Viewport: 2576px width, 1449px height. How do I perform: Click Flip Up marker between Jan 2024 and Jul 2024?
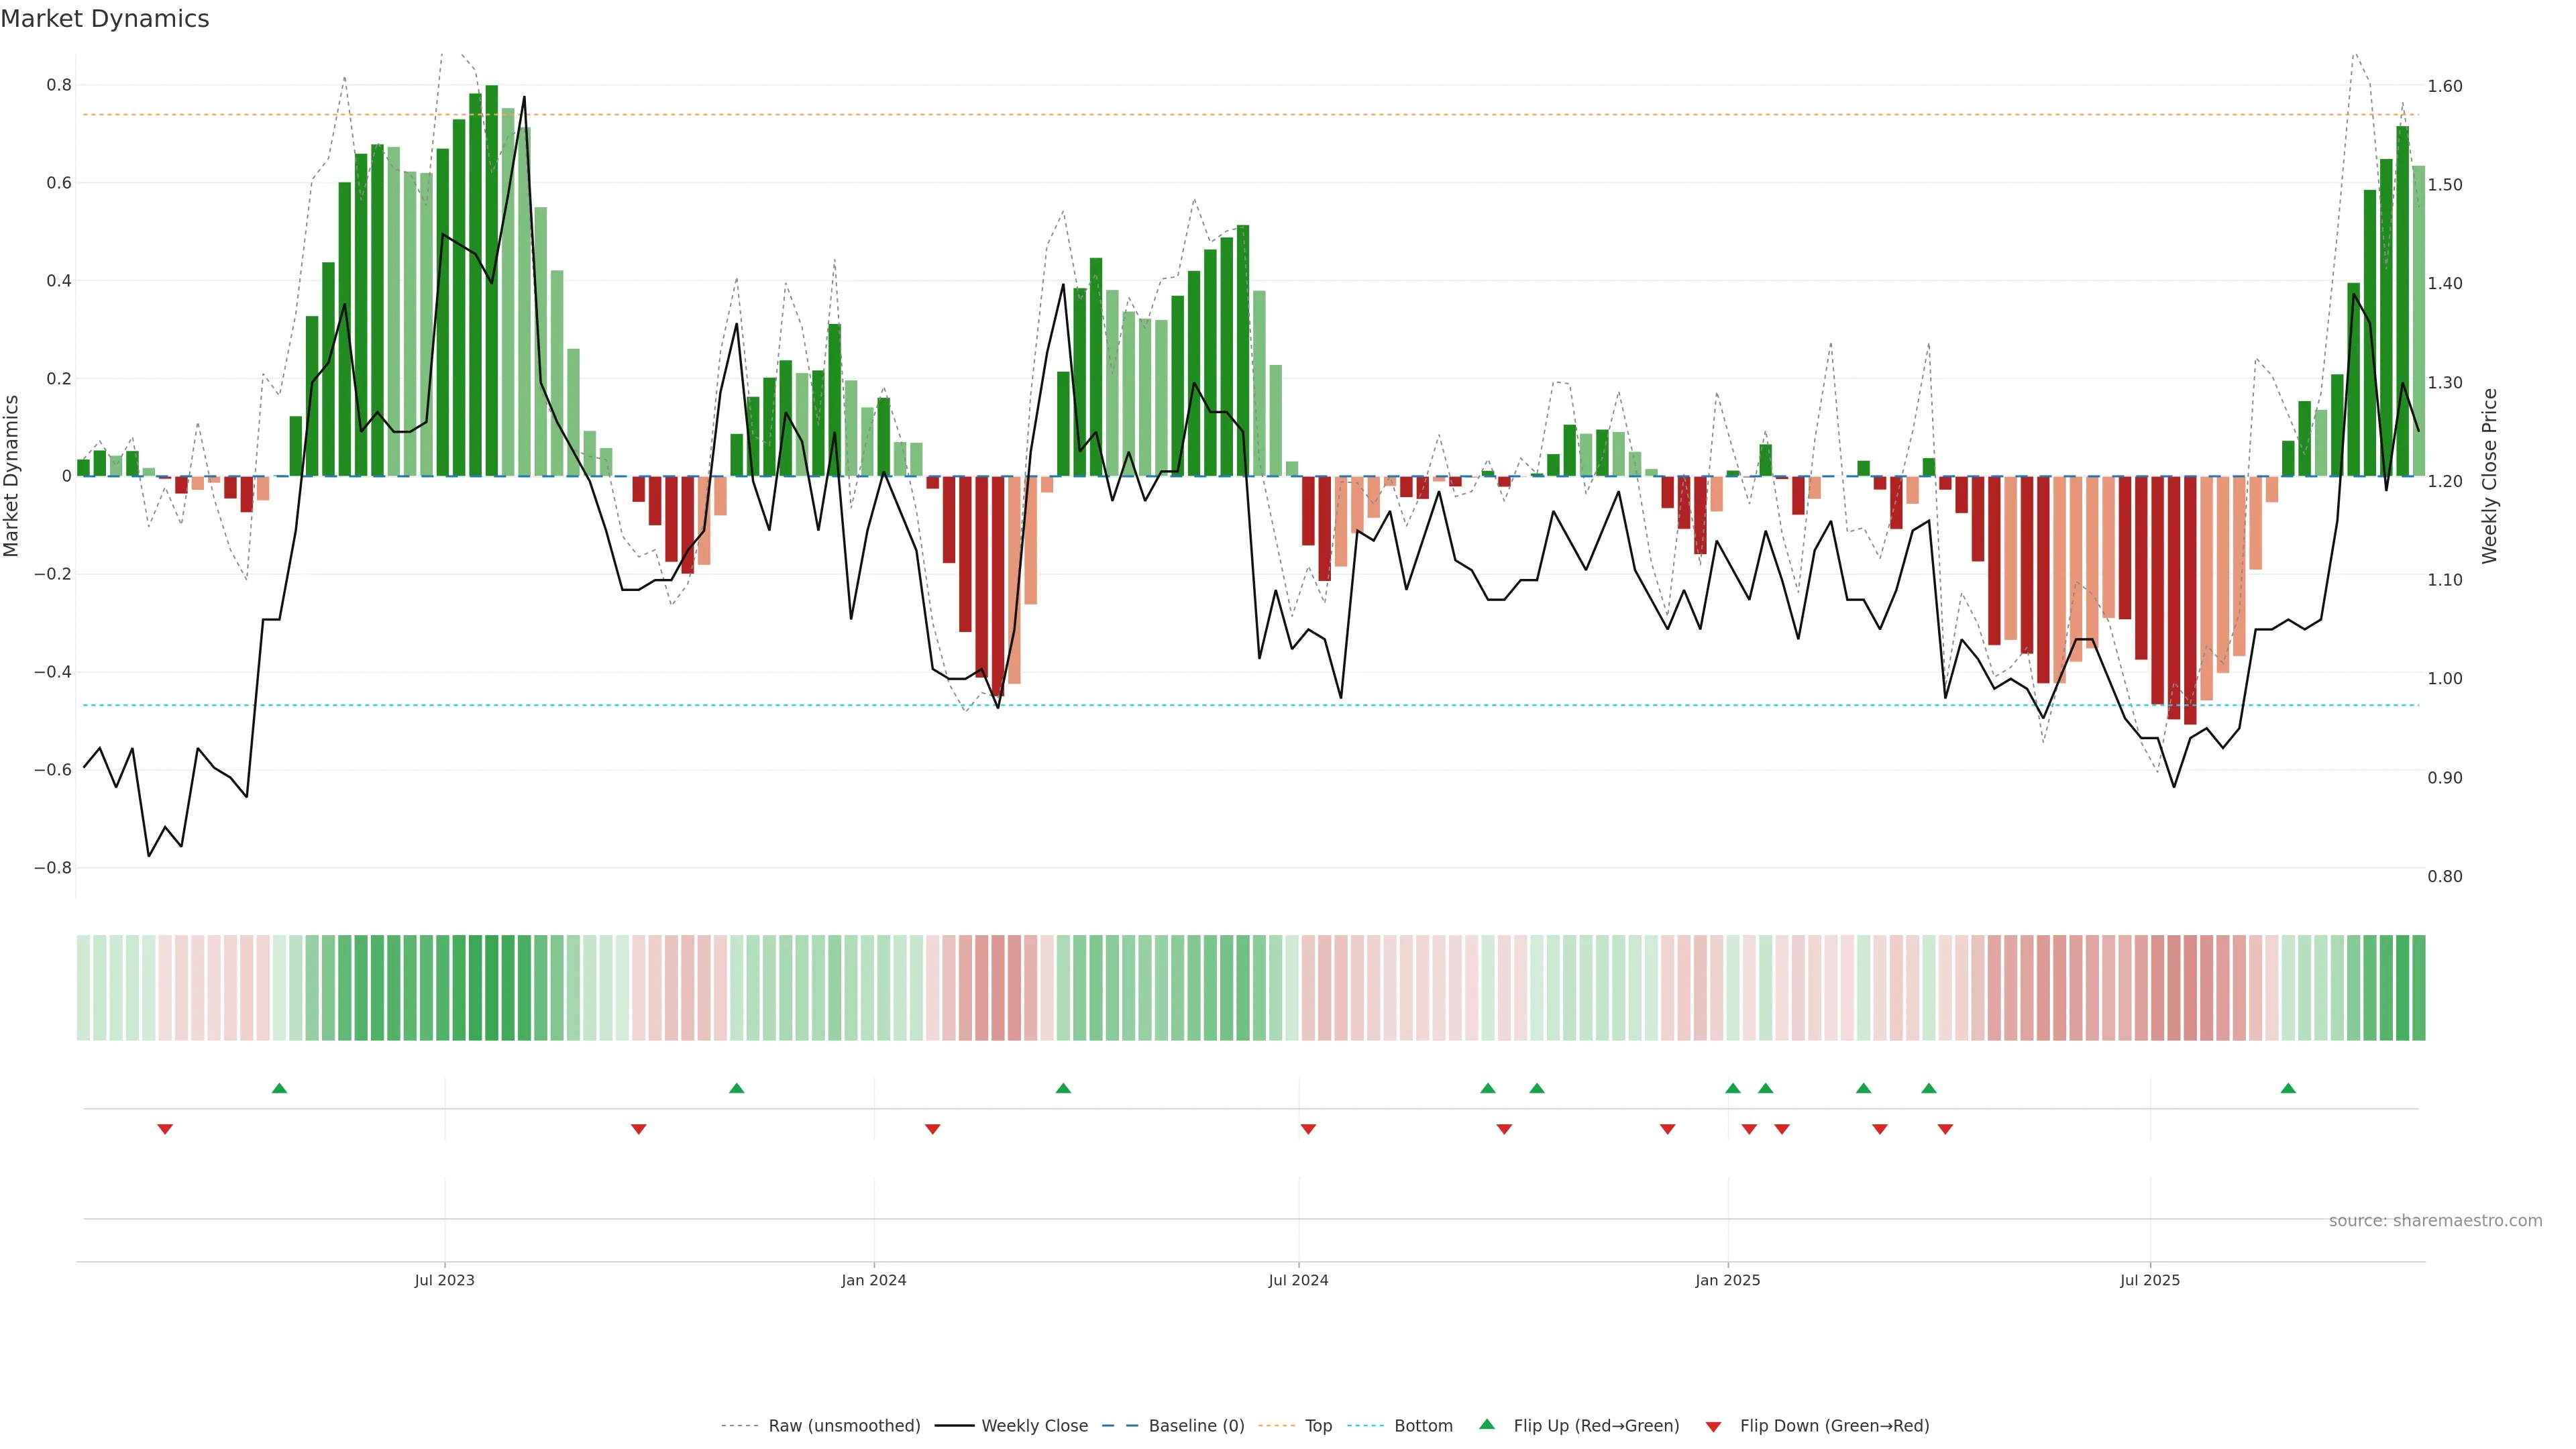click(x=1063, y=1088)
